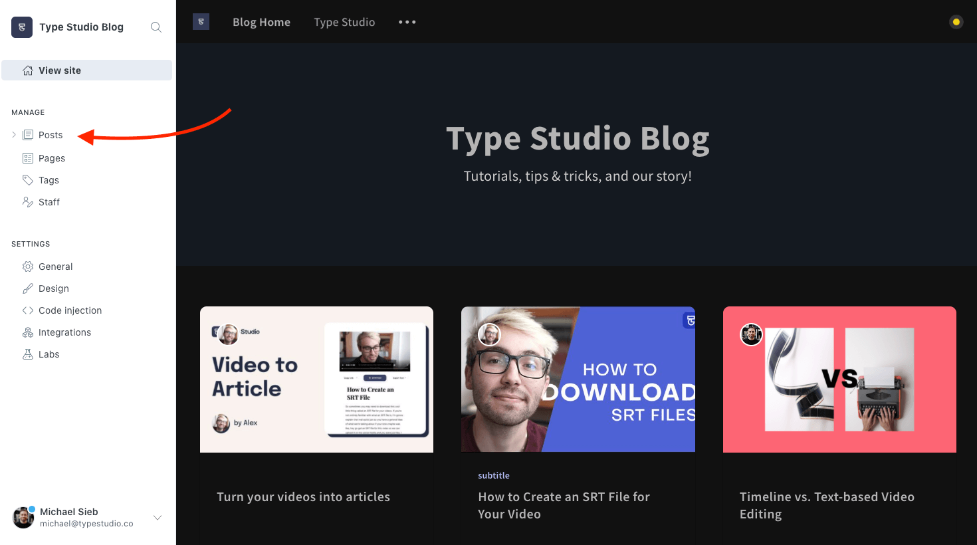Click the house icon beside View site
The image size is (977, 545).
click(28, 70)
